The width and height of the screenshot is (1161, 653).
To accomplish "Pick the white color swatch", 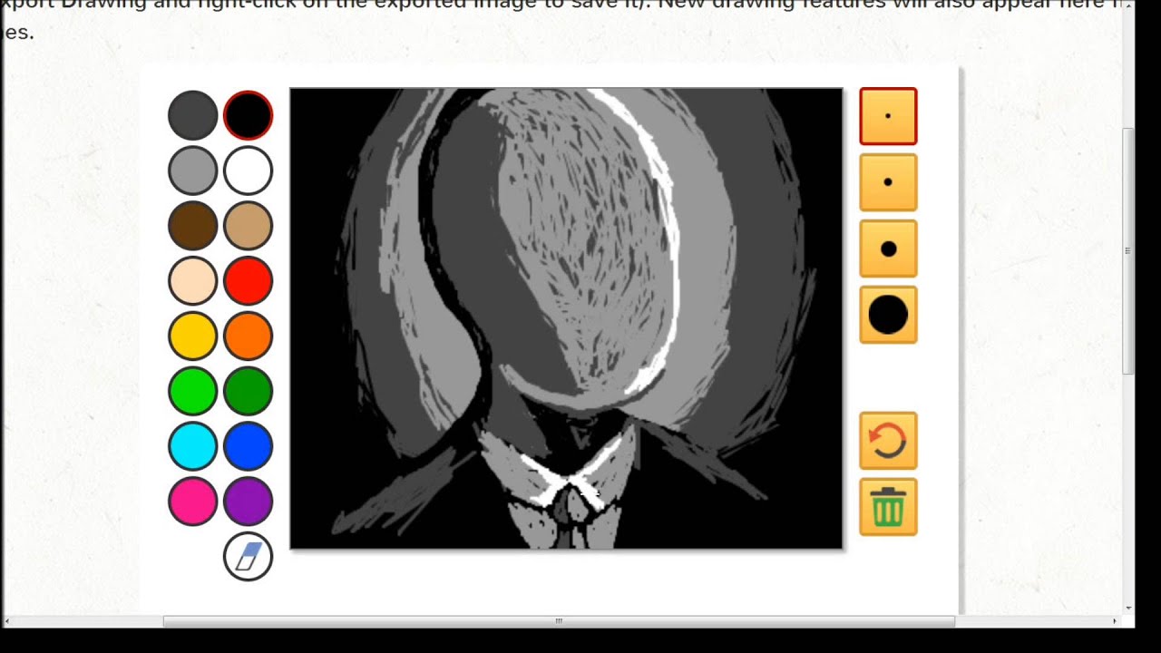I will (248, 171).
